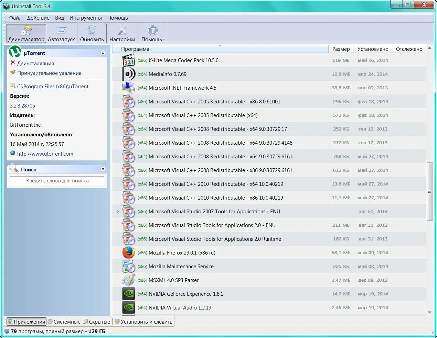The height and width of the screenshot is (338, 437).
Task: Select date дек 08, 2013 of MSXML row
Action: pyautogui.click(x=373, y=280)
